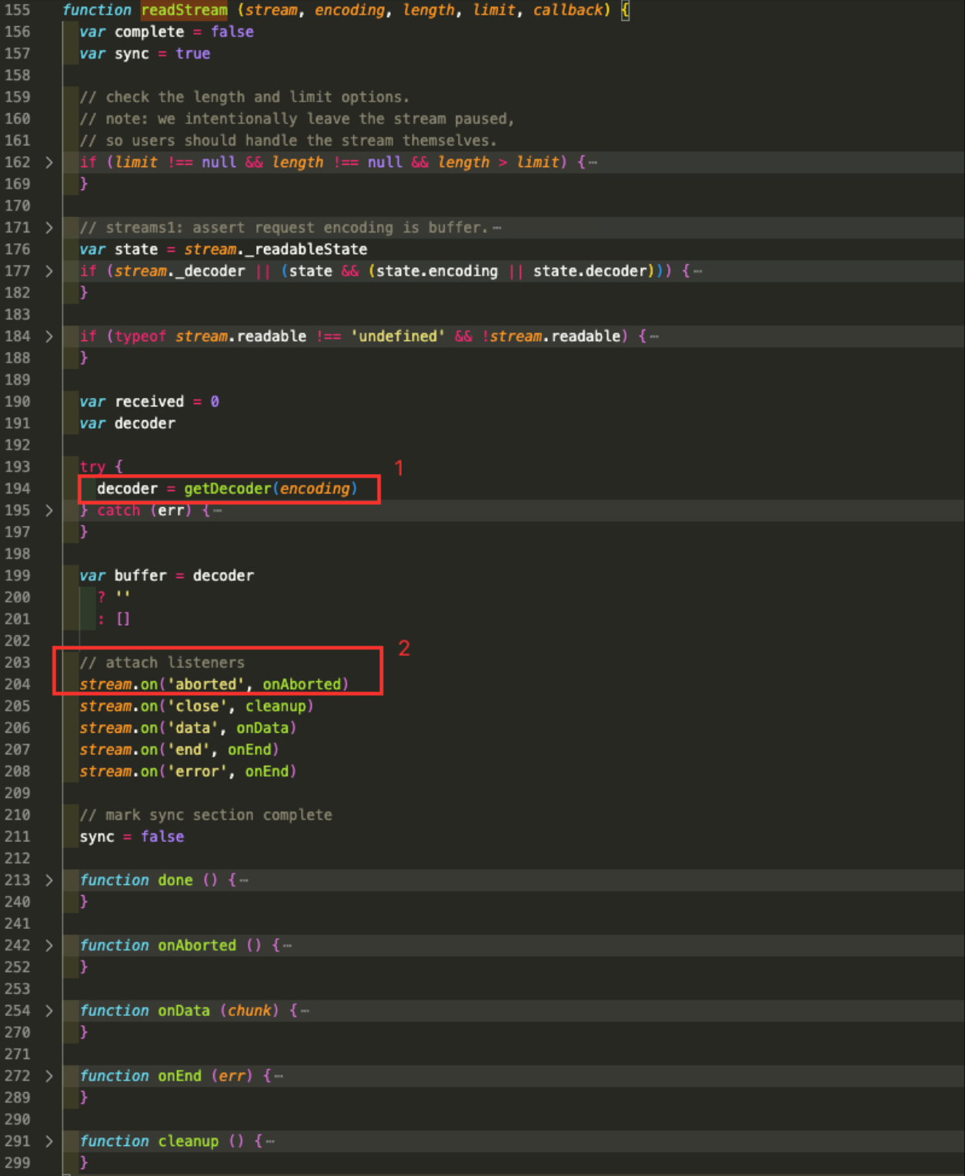Click line number 299 in the gutter

coord(18,1163)
